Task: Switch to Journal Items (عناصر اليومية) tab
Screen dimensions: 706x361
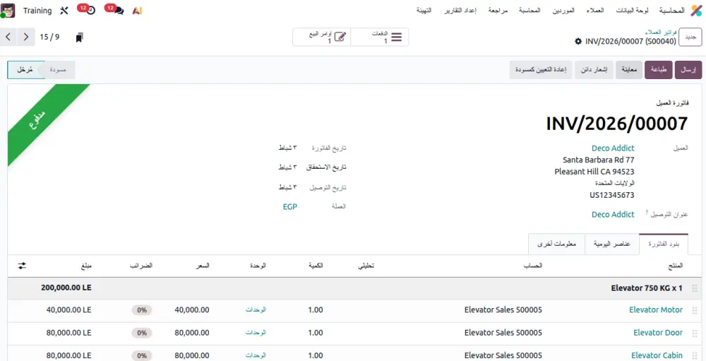Action: coord(611,244)
